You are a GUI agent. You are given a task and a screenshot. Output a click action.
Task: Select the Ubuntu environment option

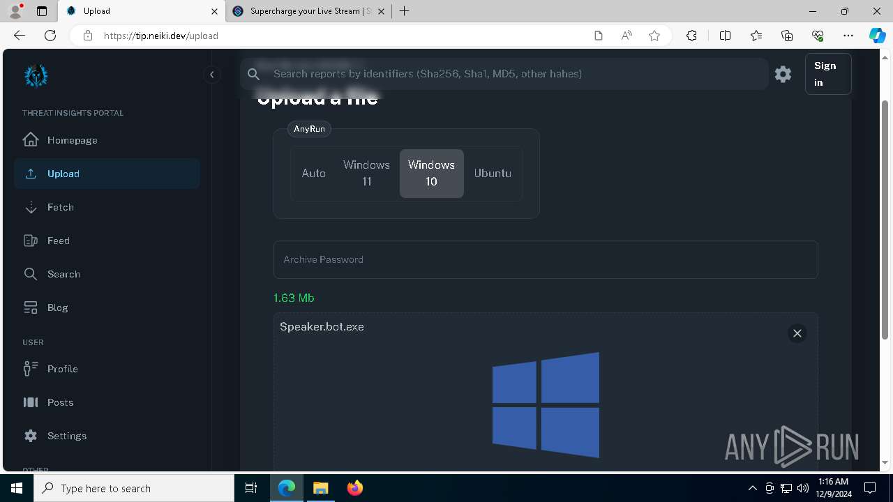[x=493, y=173]
